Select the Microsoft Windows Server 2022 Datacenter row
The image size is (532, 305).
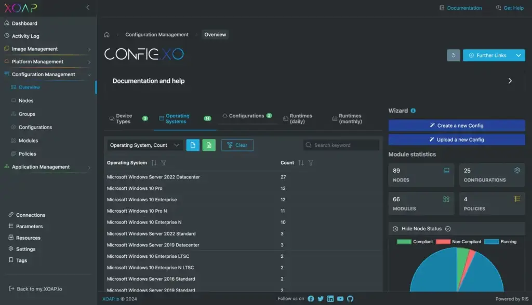pos(243,177)
